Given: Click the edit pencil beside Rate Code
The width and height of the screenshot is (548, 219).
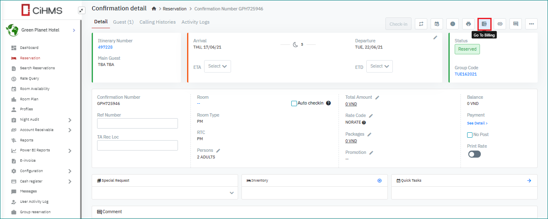Looking at the screenshot, I should click(371, 116).
